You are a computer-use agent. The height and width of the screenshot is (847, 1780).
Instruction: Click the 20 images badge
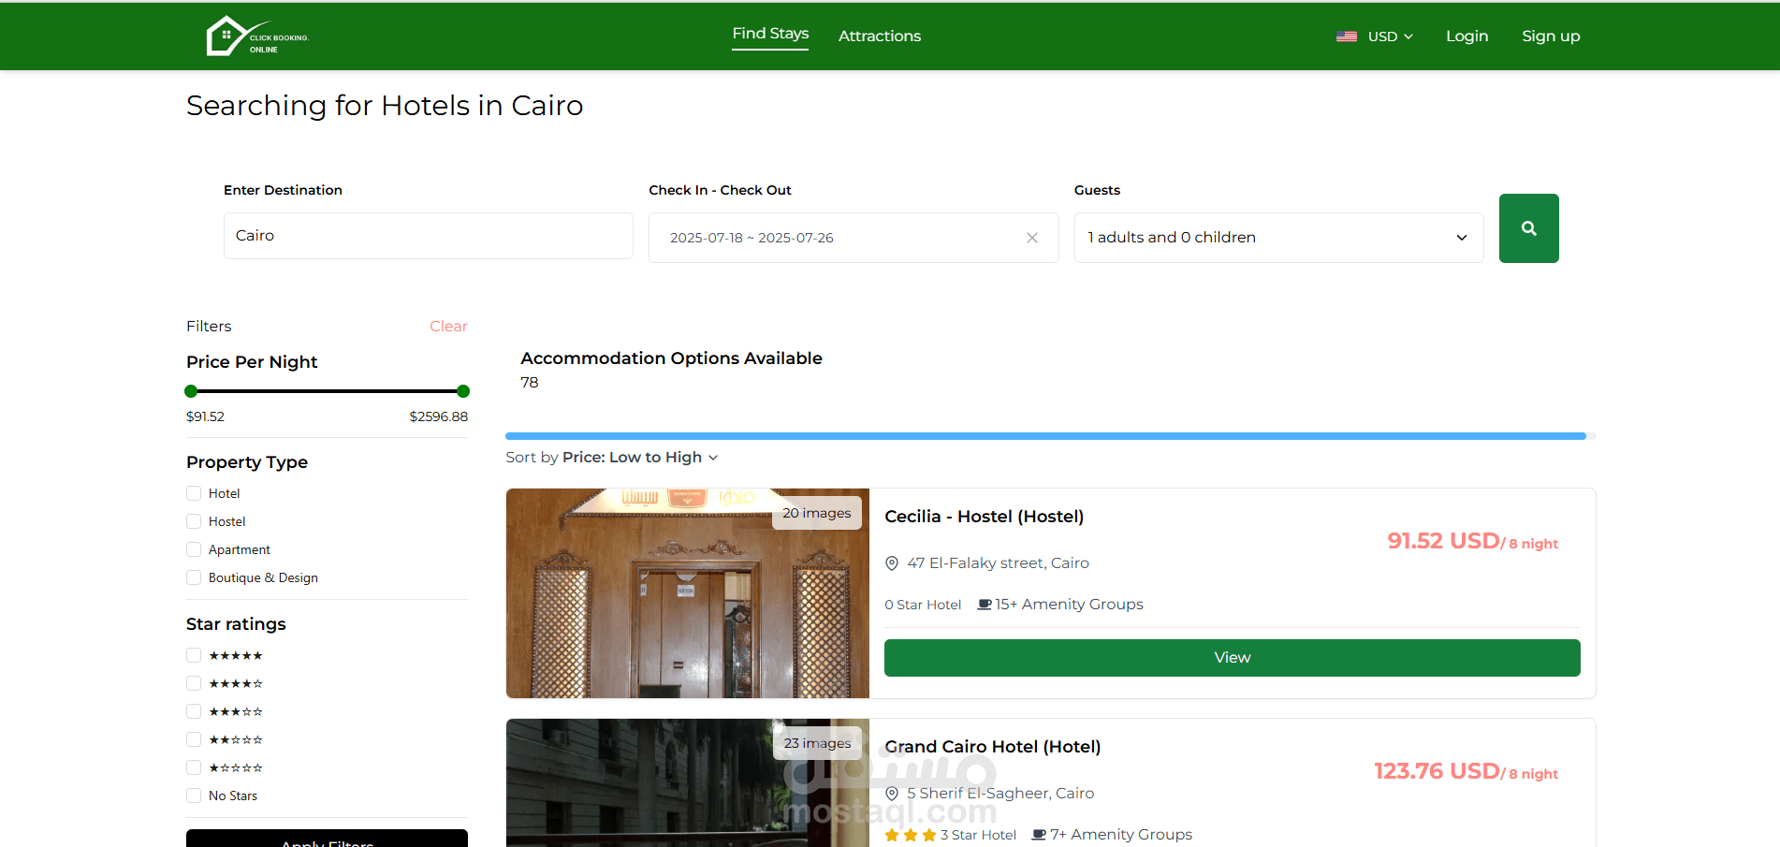coord(817,513)
